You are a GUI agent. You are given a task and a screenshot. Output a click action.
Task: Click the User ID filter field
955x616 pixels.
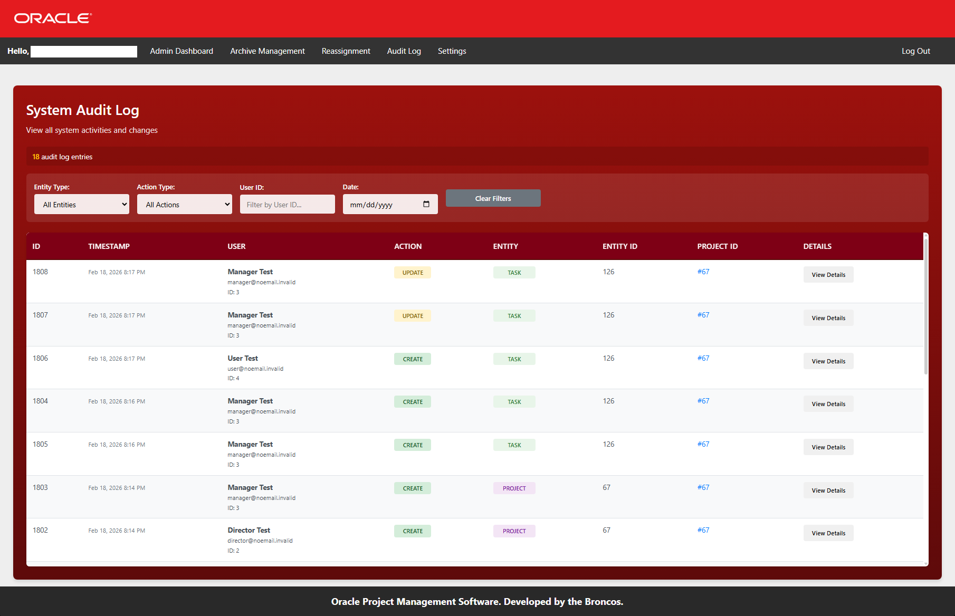[287, 205]
